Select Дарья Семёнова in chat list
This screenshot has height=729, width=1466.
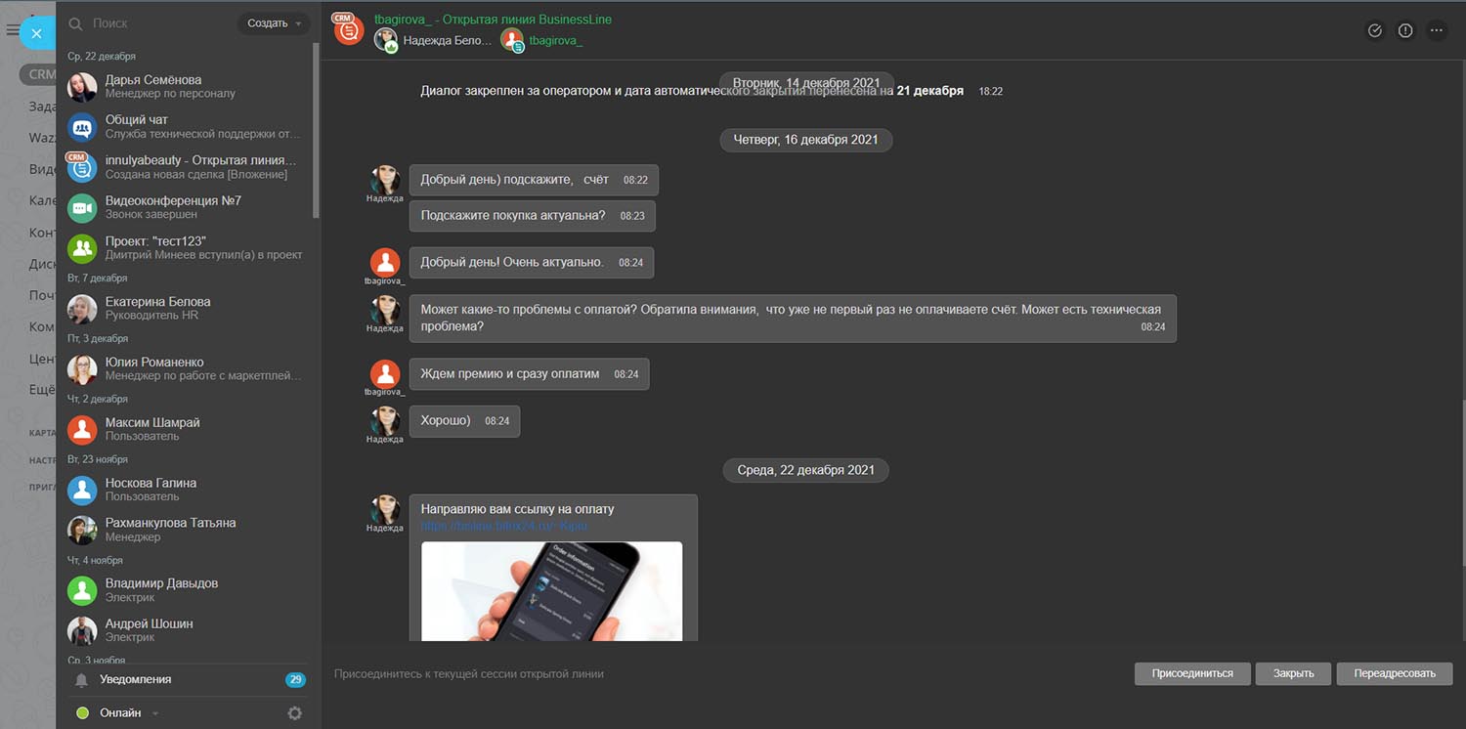(152, 86)
